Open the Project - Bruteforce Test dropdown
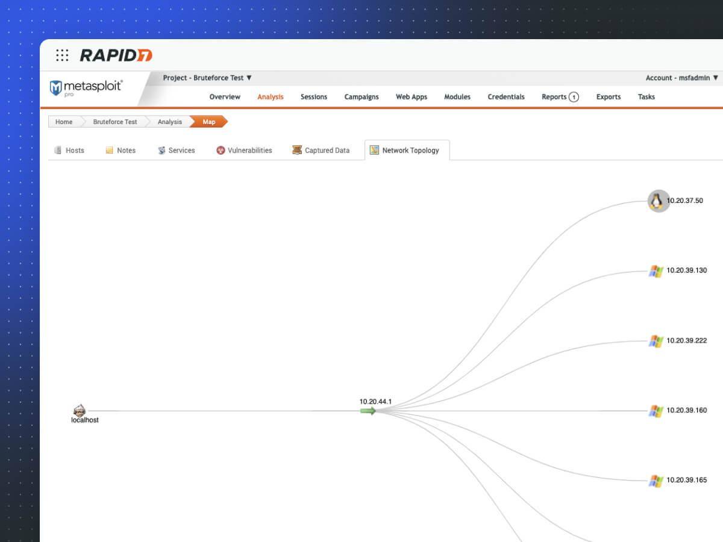The height and width of the screenshot is (542, 723). pos(207,78)
